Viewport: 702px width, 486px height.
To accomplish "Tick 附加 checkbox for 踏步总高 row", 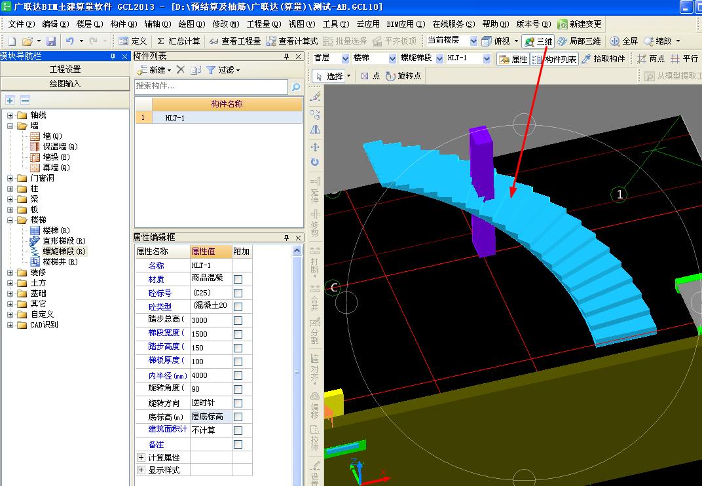I will click(x=238, y=321).
